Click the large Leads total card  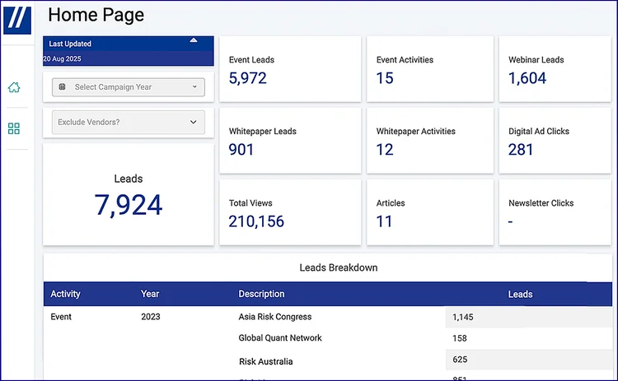point(128,195)
